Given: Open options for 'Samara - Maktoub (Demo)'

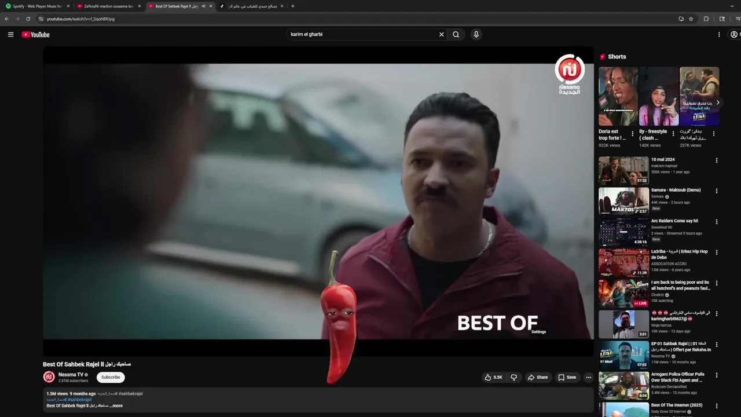Looking at the screenshot, I should [717, 191].
